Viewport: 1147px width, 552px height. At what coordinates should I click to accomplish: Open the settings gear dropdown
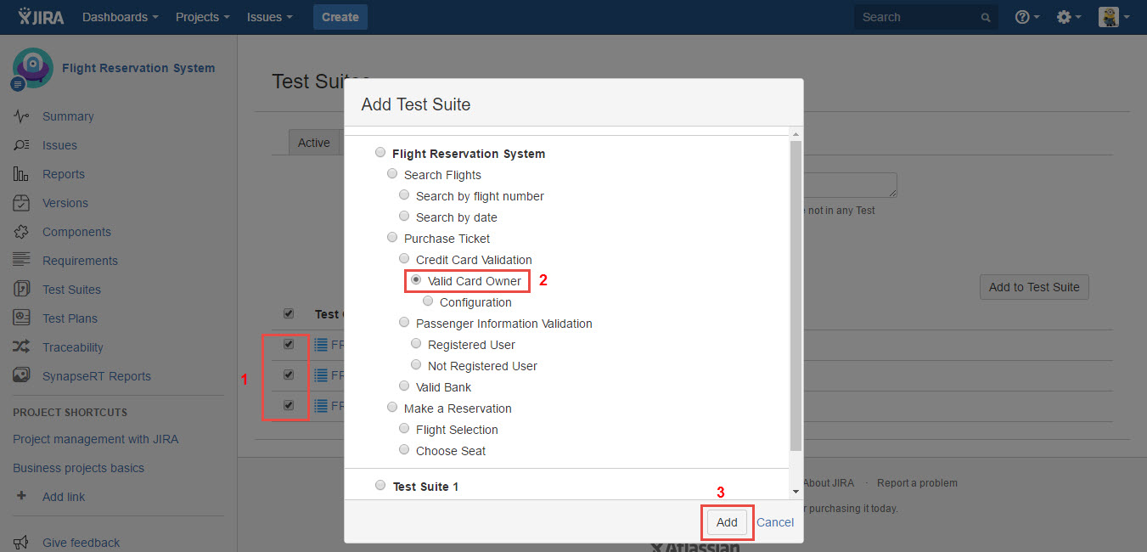pyautogui.click(x=1068, y=17)
